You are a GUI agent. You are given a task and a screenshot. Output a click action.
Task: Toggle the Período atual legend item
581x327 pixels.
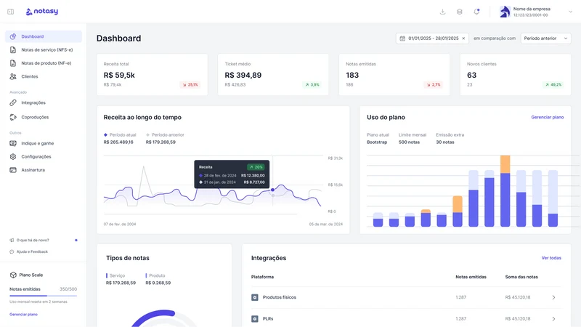pyautogui.click(x=120, y=135)
